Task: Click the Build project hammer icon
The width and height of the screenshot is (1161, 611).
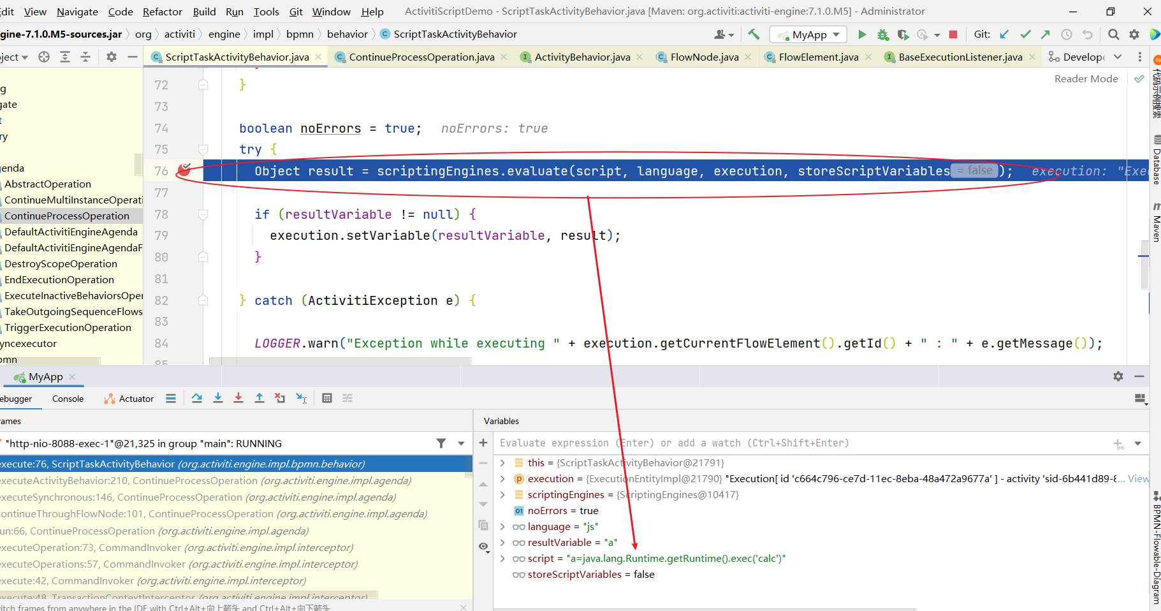Action: (754, 34)
